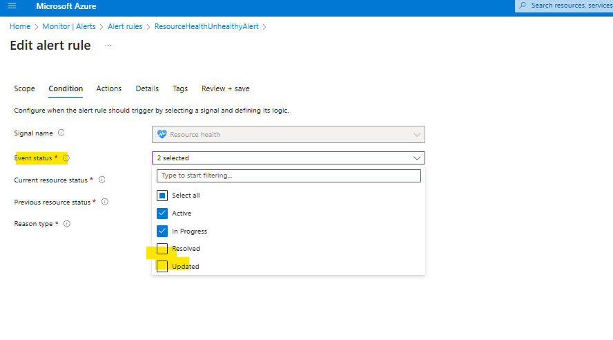Switch to the Tags tab
The width and height of the screenshot is (613, 340).
(180, 89)
